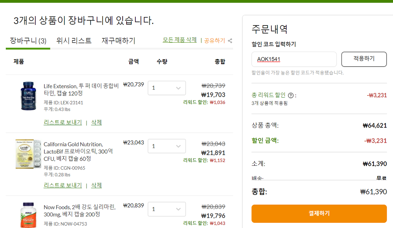393x228 pixels.
Task: Switch to the 위시 리스트 tab
Action: [74, 41]
